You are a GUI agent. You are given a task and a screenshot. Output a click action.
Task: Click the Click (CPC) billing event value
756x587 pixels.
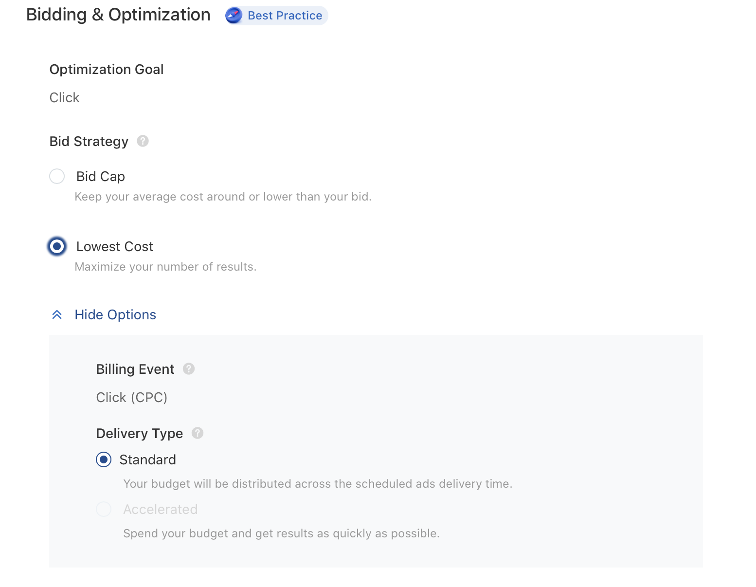click(131, 397)
